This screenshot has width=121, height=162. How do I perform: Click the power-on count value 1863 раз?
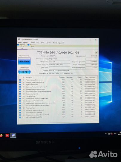coord(92,64)
